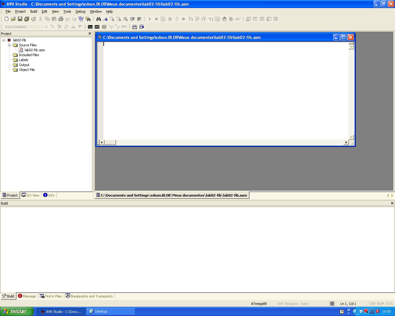395x316 pixels.
Task: Open the Window menu
Action: 96,11
